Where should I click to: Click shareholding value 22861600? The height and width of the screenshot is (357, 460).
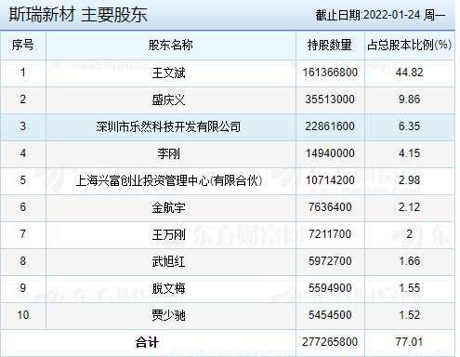[330, 126]
